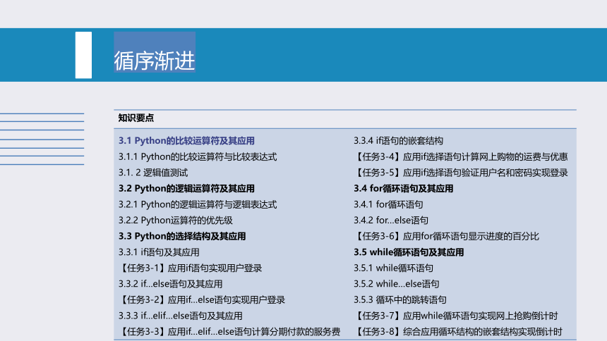Image resolution: width=607 pixels, height=341 pixels.
Task: Click 任务3-4 计算网上购物的运费与优惠
Action: click(461, 156)
